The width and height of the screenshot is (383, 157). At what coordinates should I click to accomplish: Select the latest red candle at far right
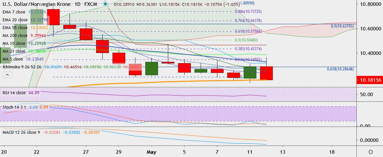point(267,73)
